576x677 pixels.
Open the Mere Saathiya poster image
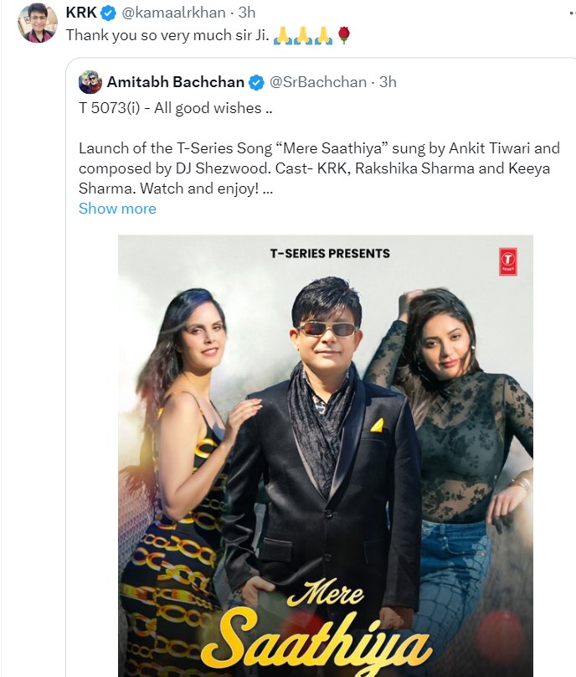click(325, 419)
